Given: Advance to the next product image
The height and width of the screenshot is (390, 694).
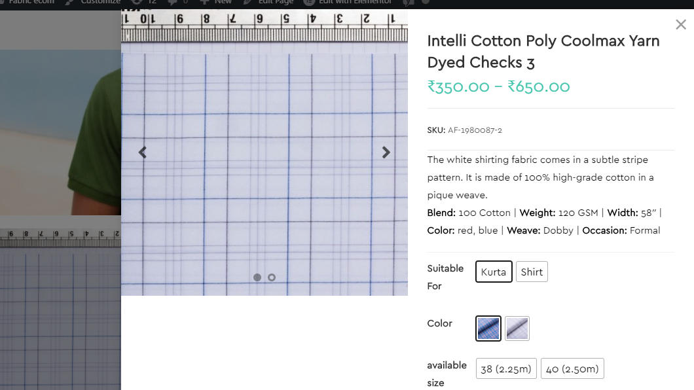Looking at the screenshot, I should tap(386, 152).
